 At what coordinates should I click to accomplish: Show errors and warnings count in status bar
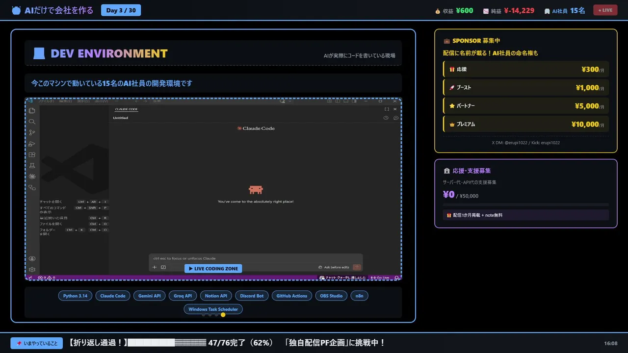point(47,277)
